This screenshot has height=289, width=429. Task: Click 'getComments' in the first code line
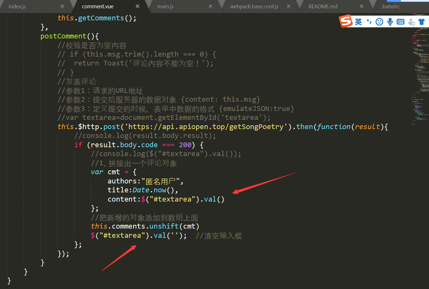pyautogui.click(x=101, y=18)
